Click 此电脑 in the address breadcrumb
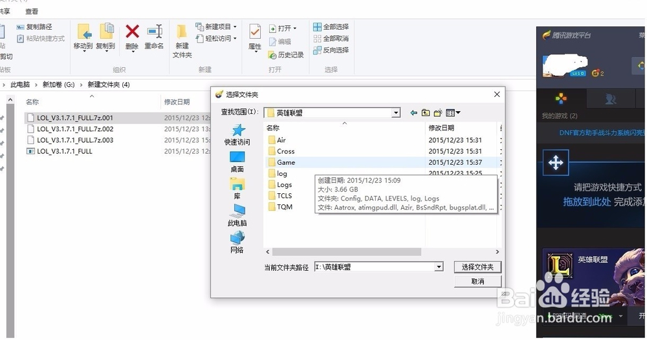647x340 pixels. 20,85
